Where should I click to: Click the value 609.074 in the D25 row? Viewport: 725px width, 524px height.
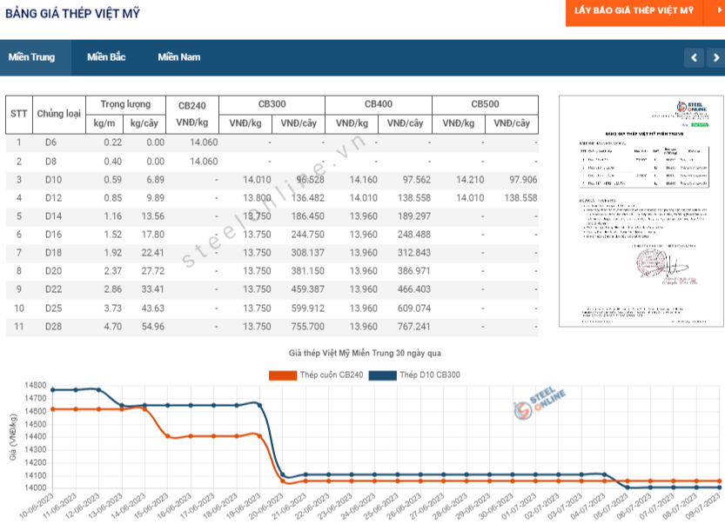(413, 308)
